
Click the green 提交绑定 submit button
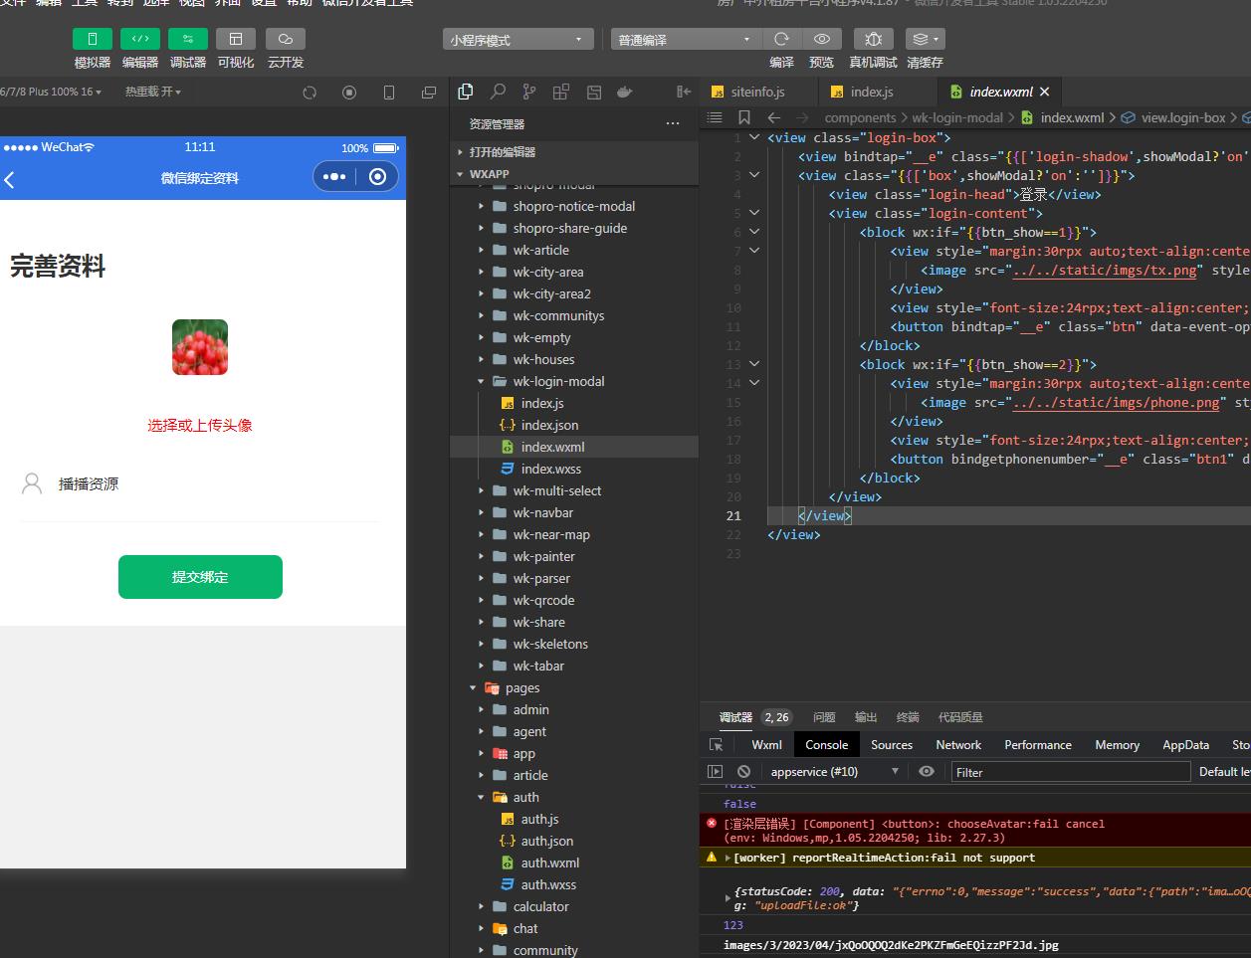tap(200, 577)
